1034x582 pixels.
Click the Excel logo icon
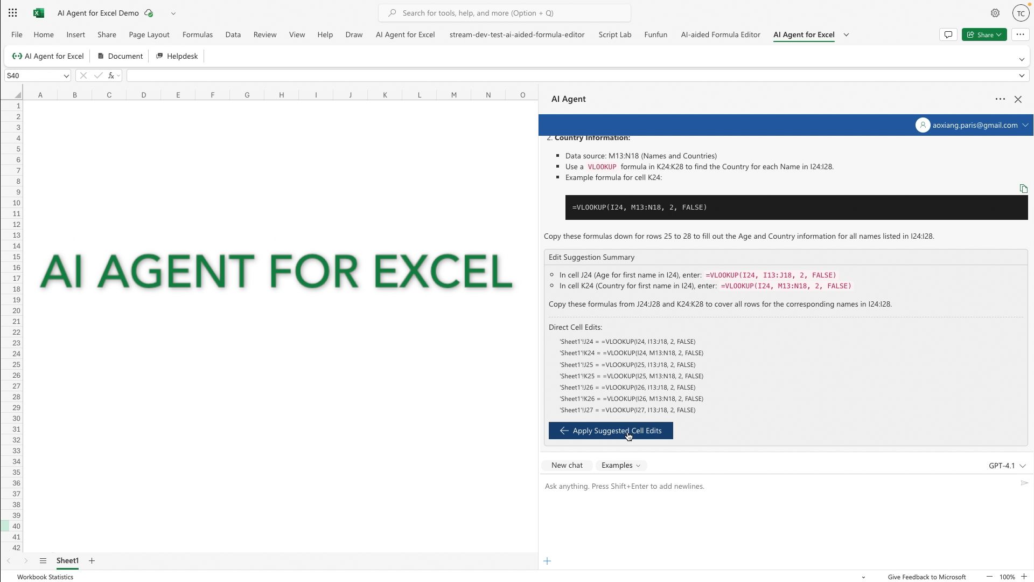coord(39,13)
